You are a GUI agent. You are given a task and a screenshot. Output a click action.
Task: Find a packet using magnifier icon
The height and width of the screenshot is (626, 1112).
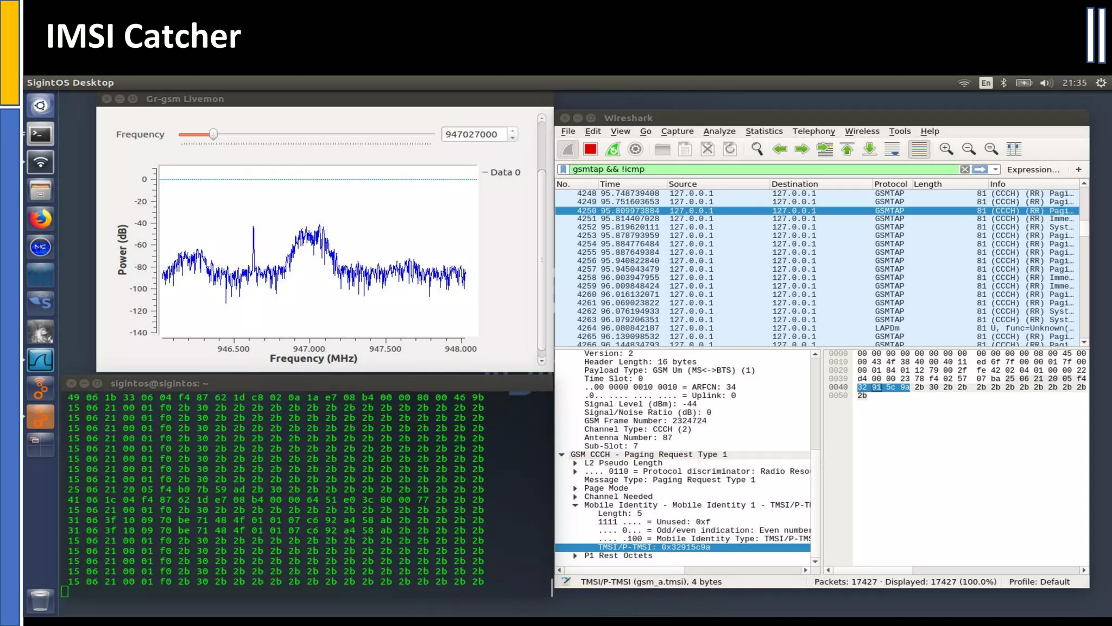[x=757, y=149]
